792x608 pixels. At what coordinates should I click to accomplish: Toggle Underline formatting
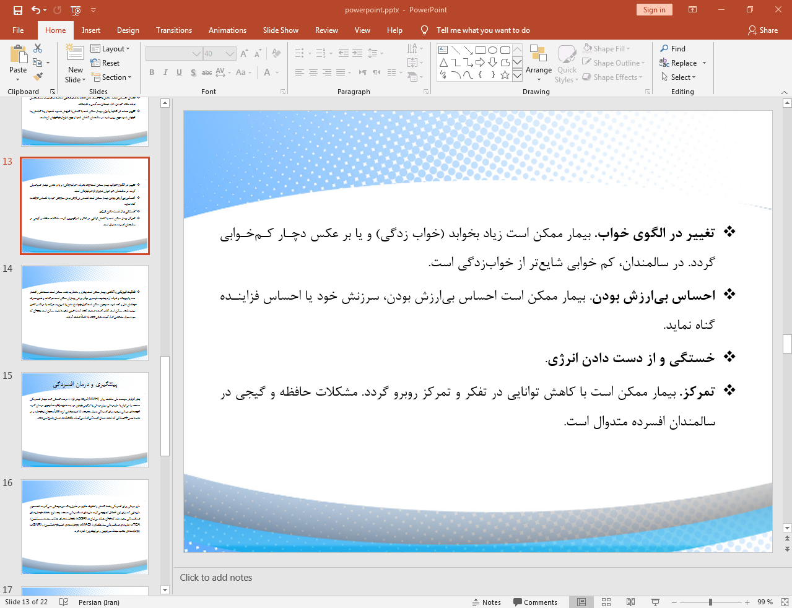[179, 72]
